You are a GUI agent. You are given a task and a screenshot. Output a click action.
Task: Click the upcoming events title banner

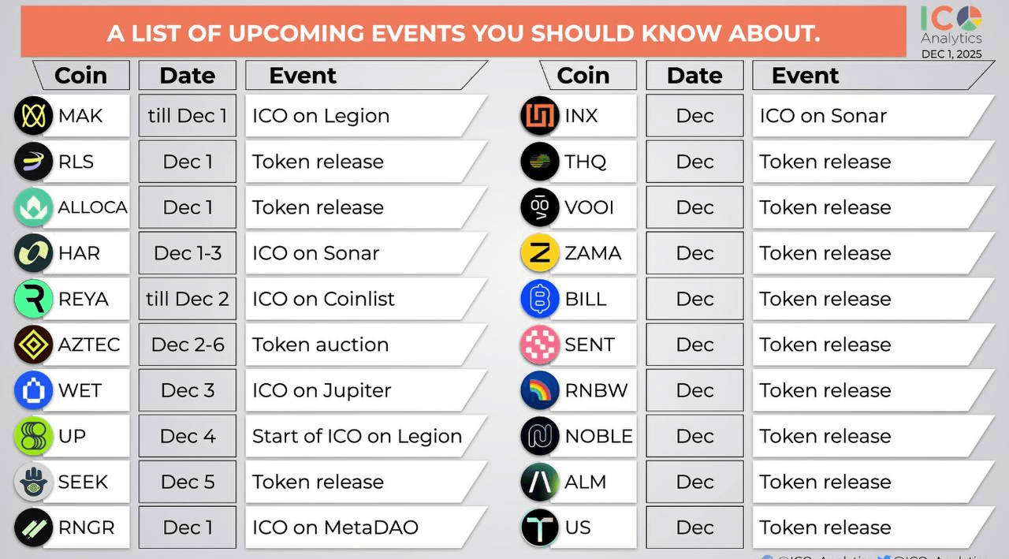464,33
